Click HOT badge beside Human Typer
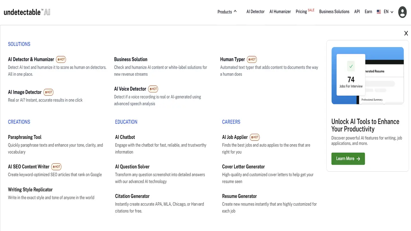411x231 pixels. (x=252, y=59)
